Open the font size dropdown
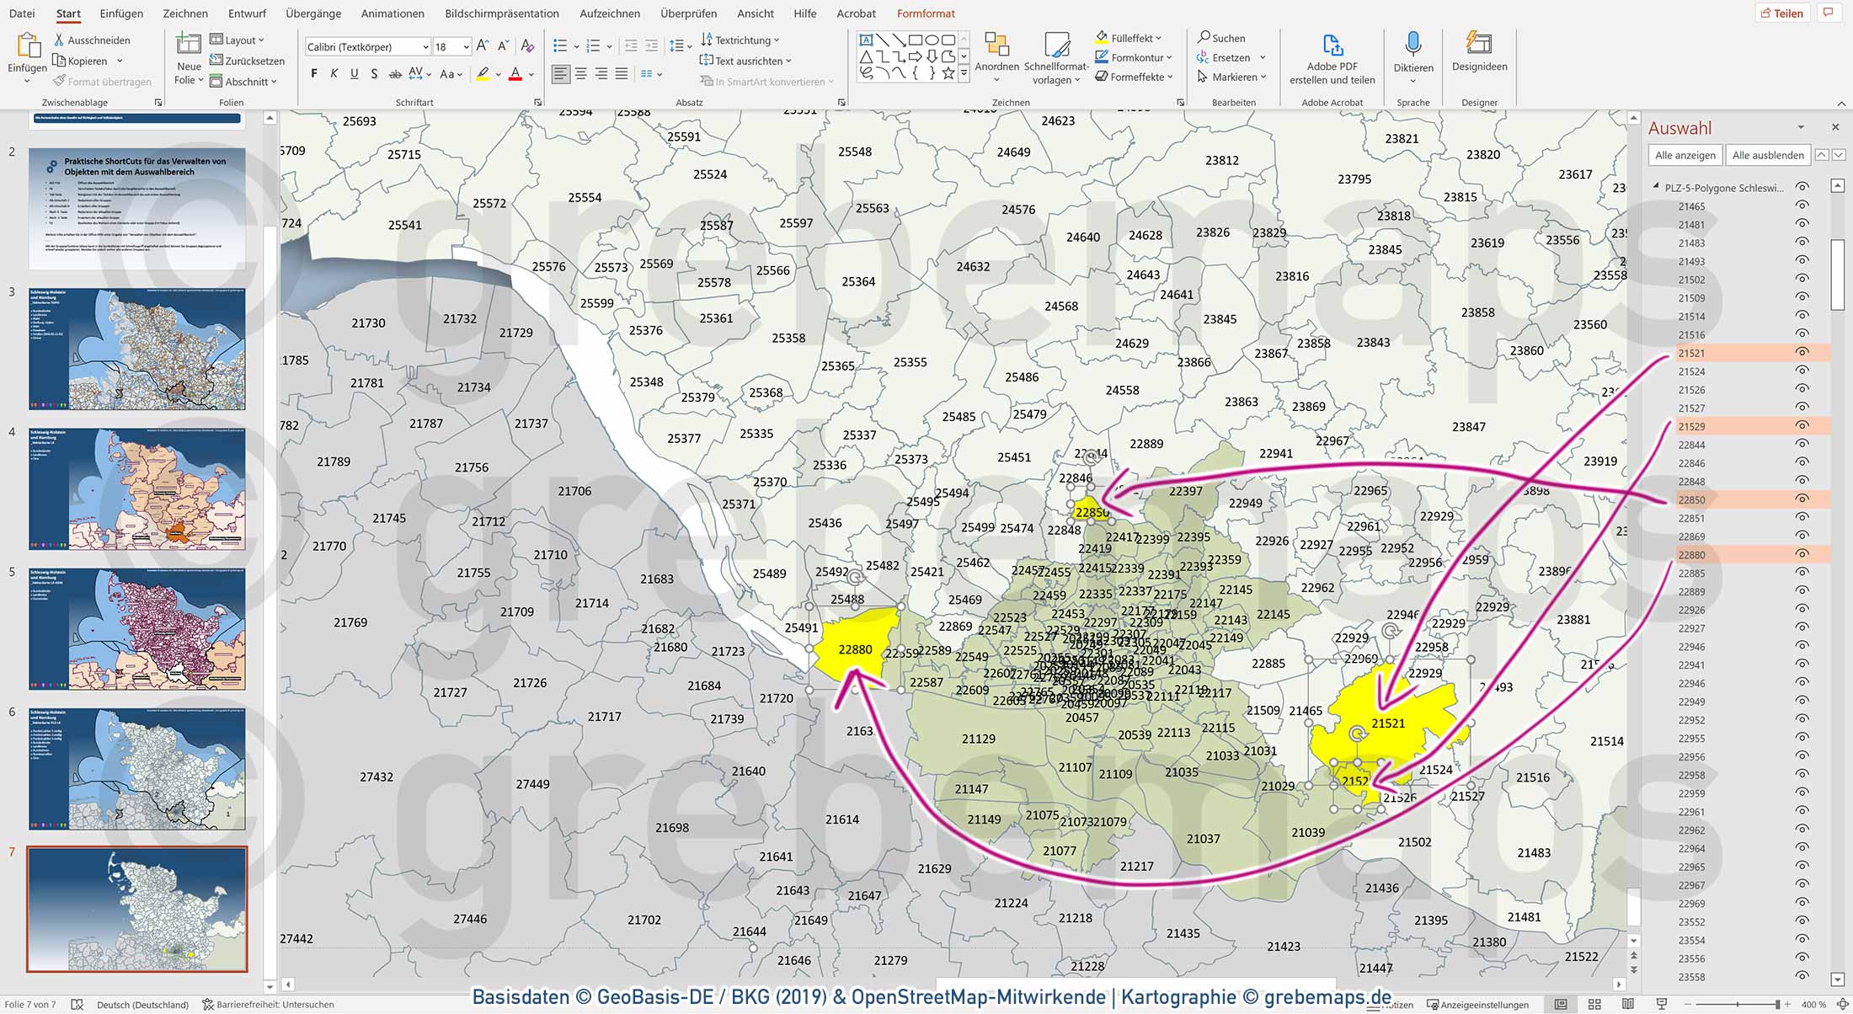 (x=465, y=46)
